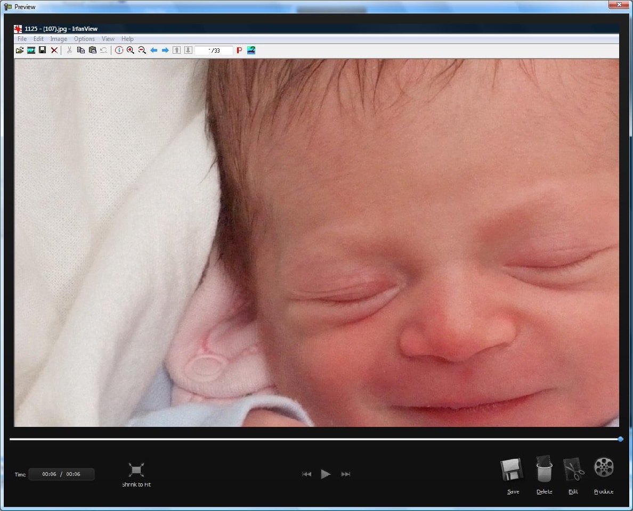The width and height of the screenshot is (633, 511).
Task: Click the image number input field
Action: click(214, 51)
